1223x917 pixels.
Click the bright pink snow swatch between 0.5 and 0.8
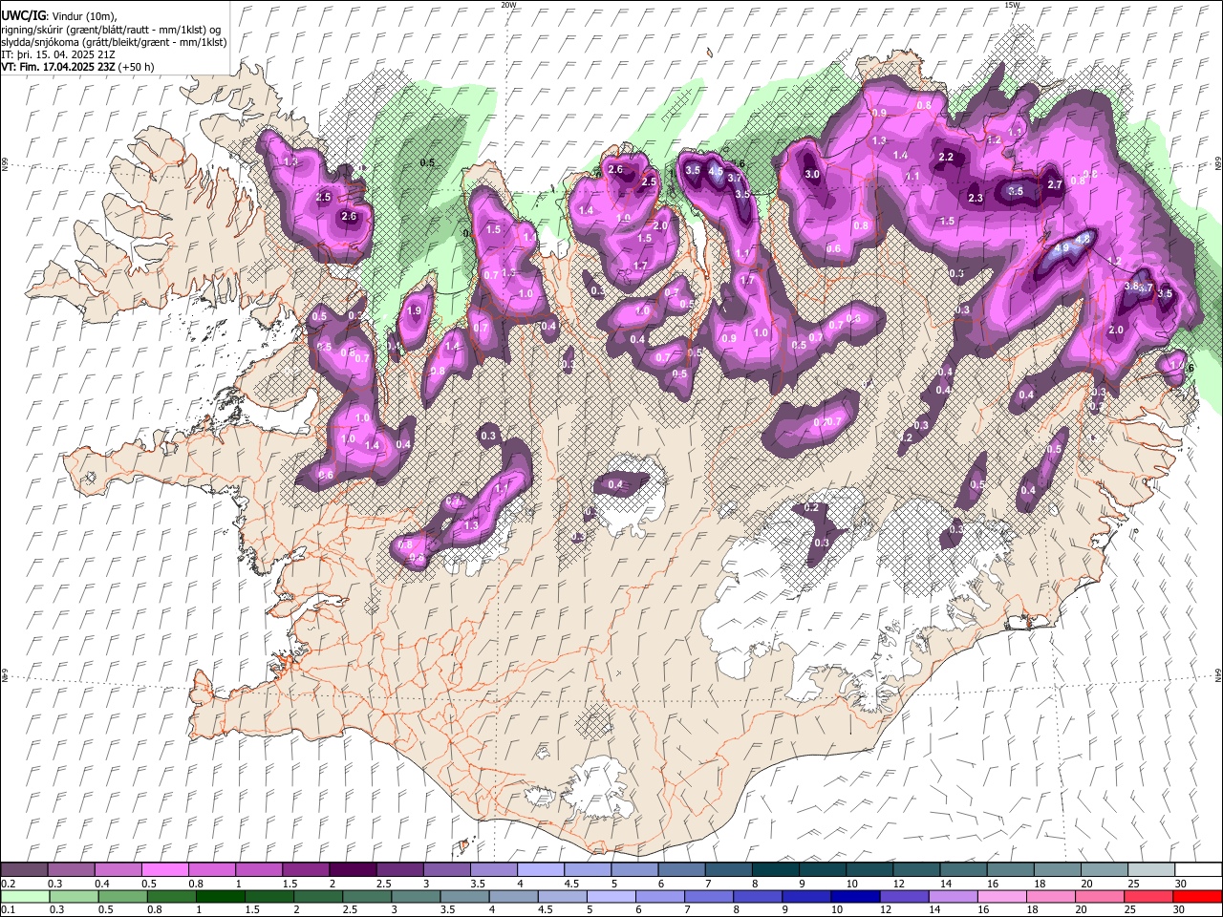[164, 870]
